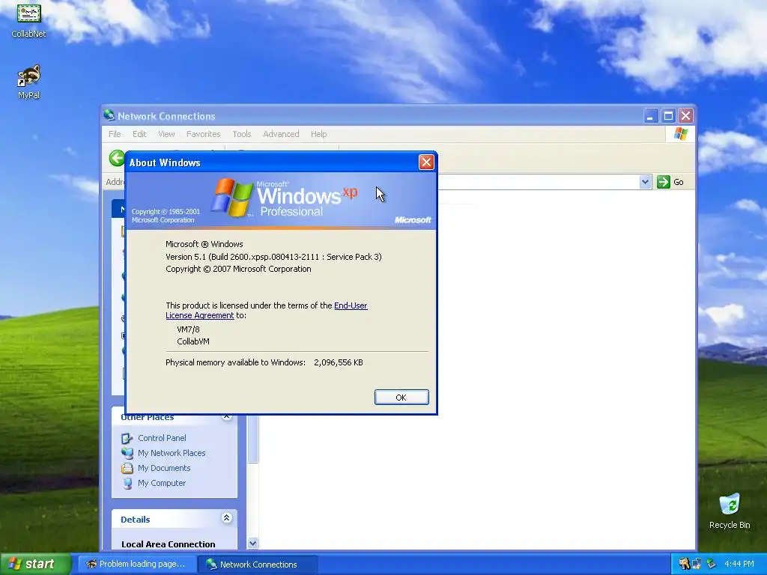Click 'Local Area Connection' text in Details
The height and width of the screenshot is (575, 767).
(x=169, y=544)
